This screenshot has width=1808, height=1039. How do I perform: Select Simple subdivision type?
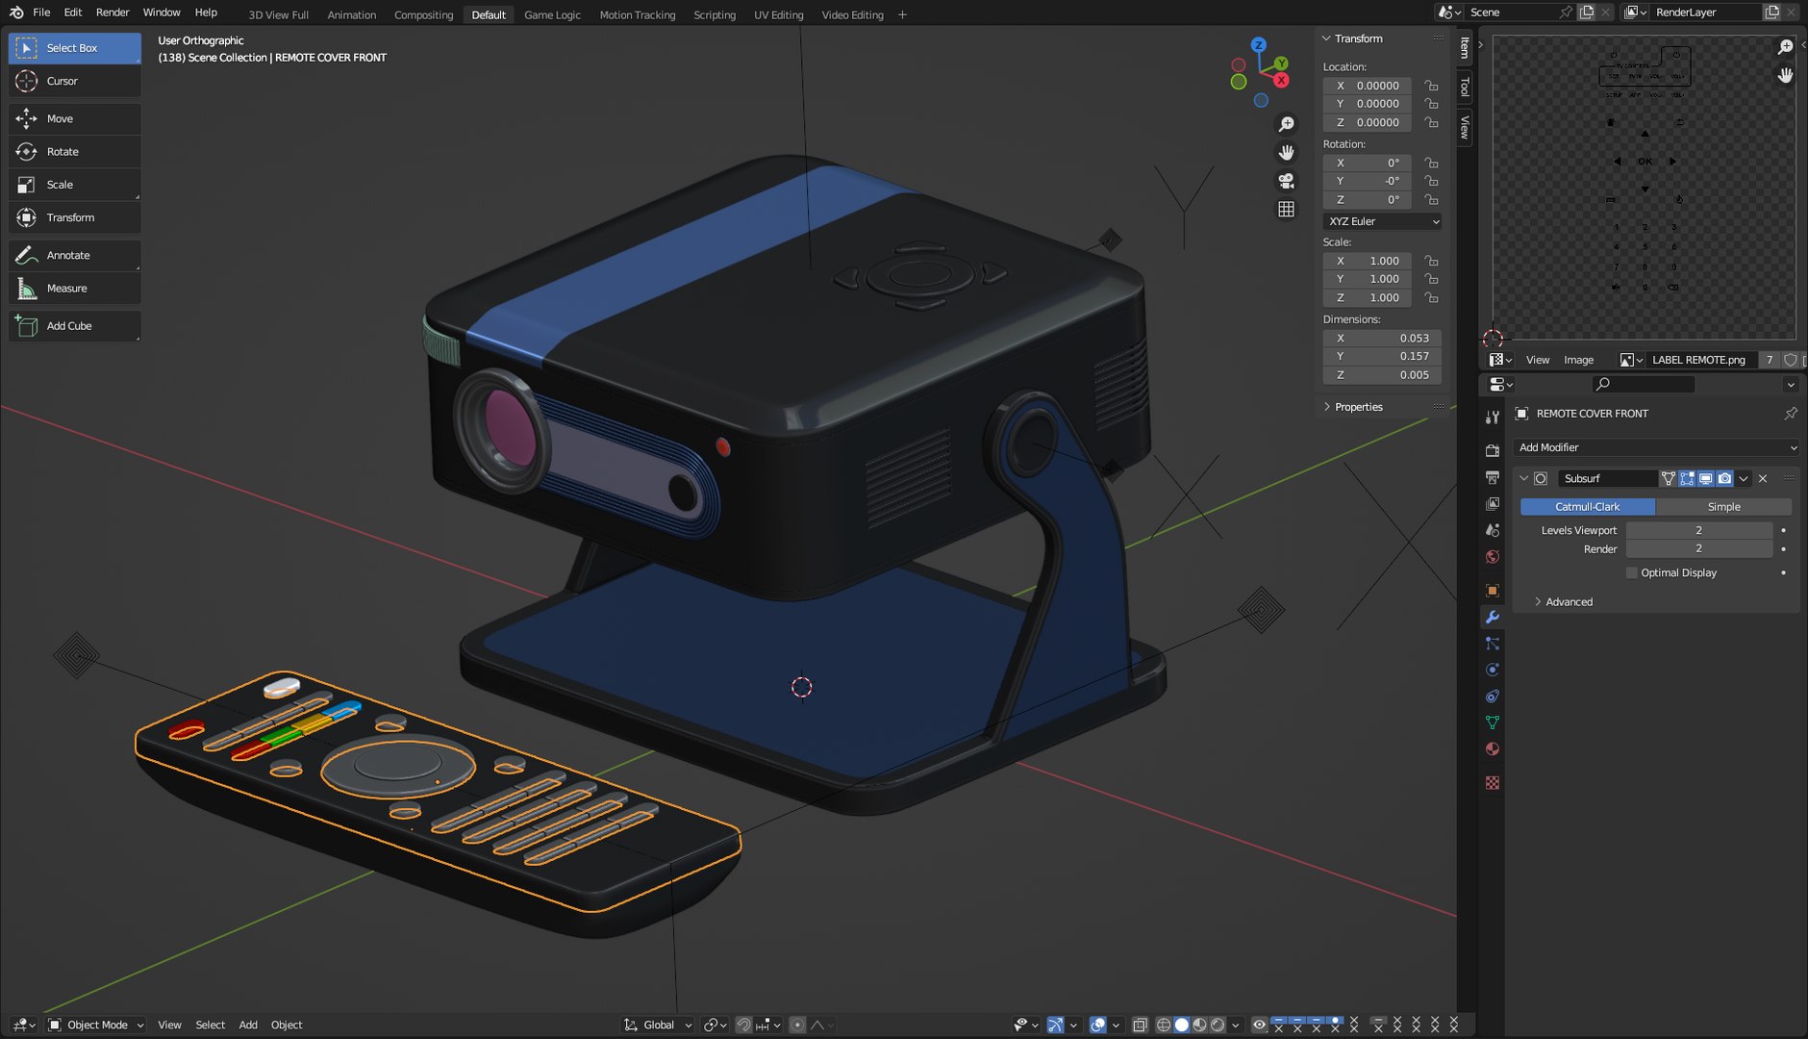1723,507
